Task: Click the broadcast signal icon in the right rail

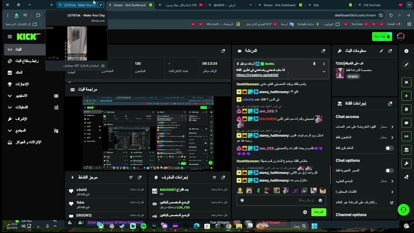Action: pyautogui.click(x=406, y=137)
